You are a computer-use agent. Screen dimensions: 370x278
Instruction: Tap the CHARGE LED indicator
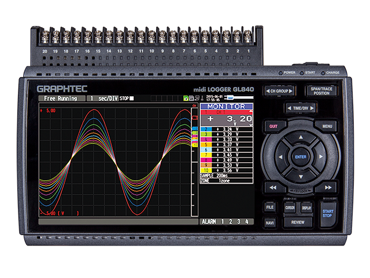[x=323, y=73]
